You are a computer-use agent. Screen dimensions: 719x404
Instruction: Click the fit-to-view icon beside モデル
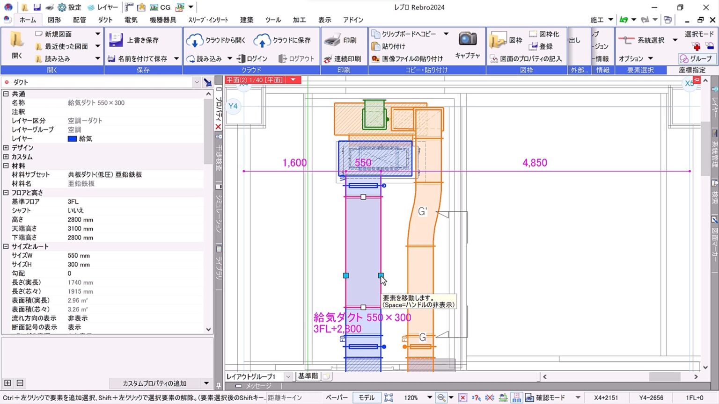(389, 397)
